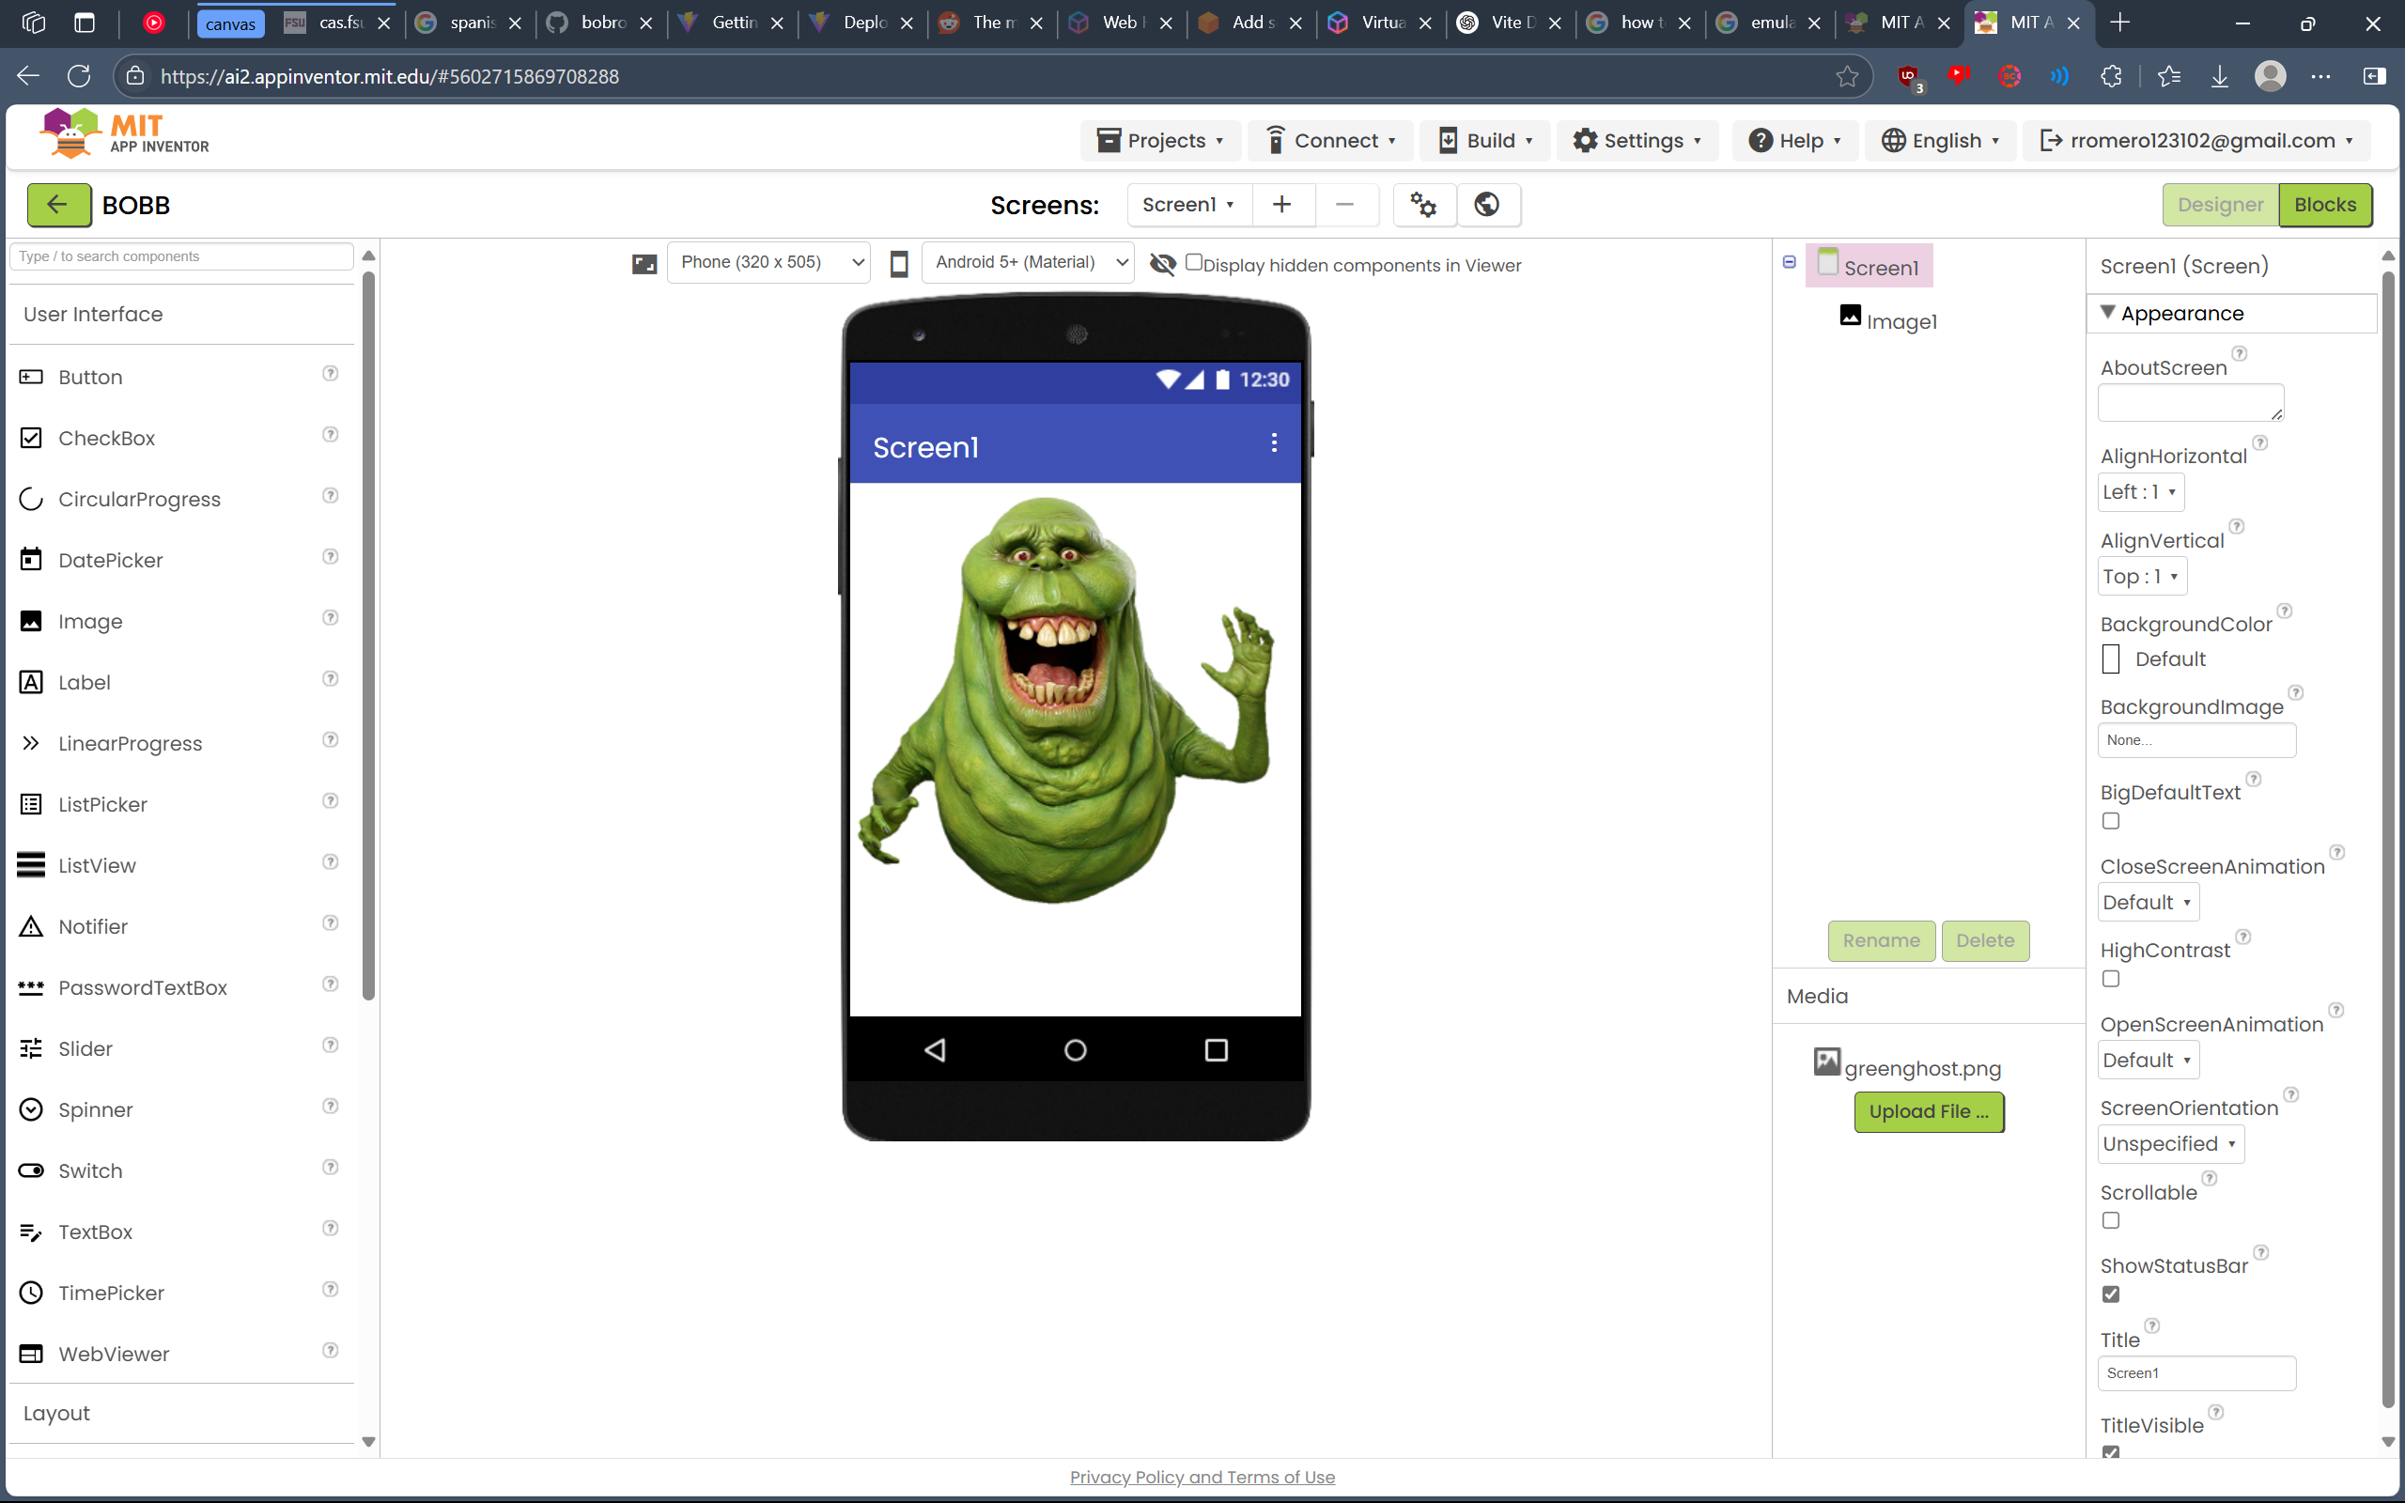Open the Help menu
2405x1503 pixels.
click(1794, 141)
